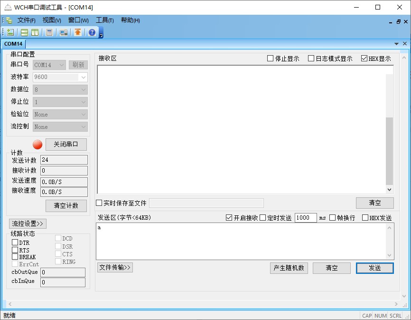Open the 检验位 None dropdown
The image size is (411, 320).
(x=60, y=114)
